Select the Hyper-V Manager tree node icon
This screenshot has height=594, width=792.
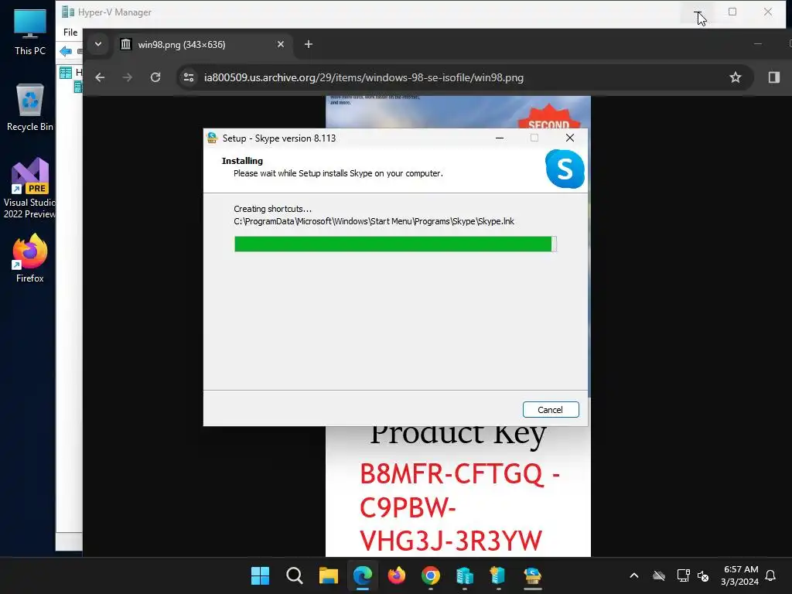(66, 73)
